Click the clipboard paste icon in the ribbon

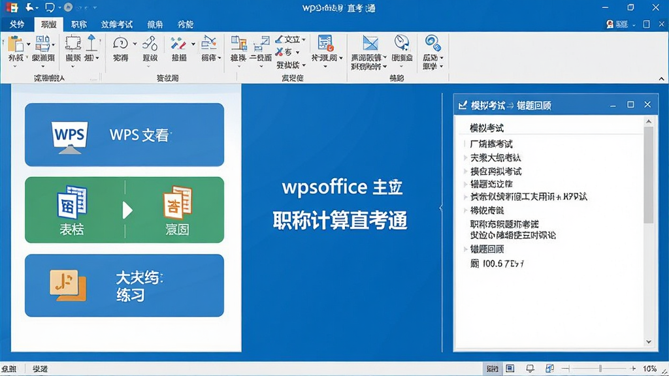pyautogui.click(x=16, y=44)
